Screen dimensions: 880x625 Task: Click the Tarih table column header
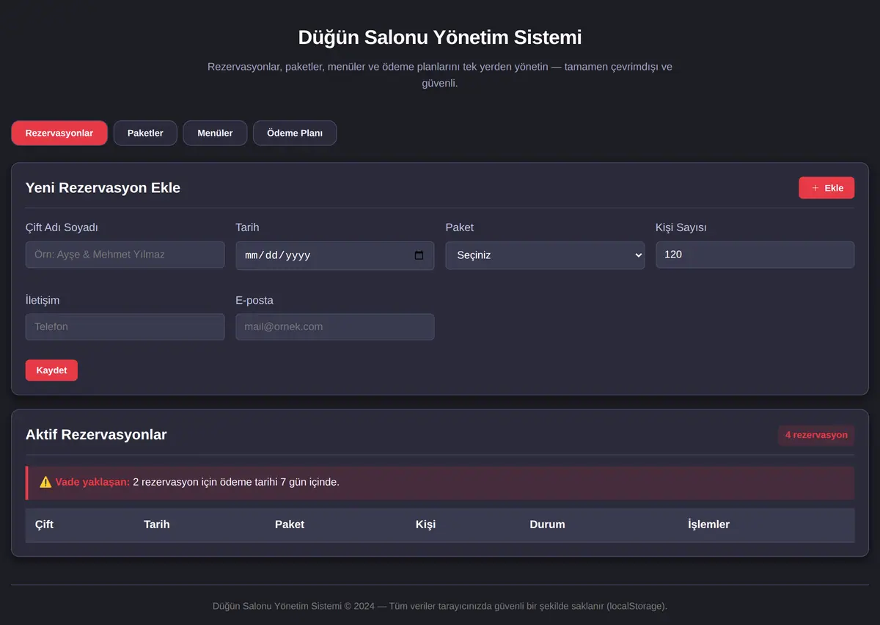coord(157,525)
